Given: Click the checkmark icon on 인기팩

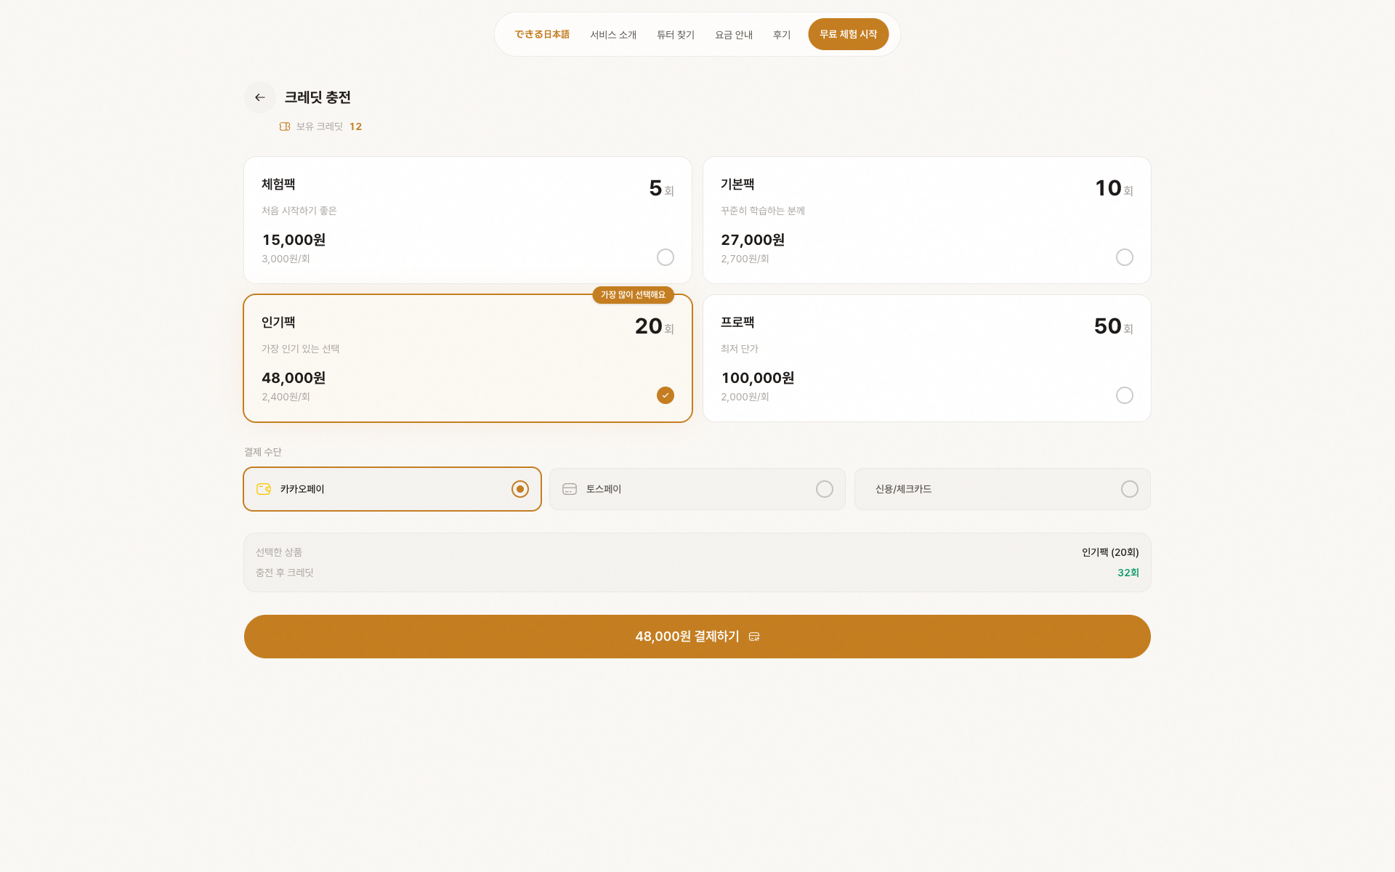Looking at the screenshot, I should click(x=665, y=395).
